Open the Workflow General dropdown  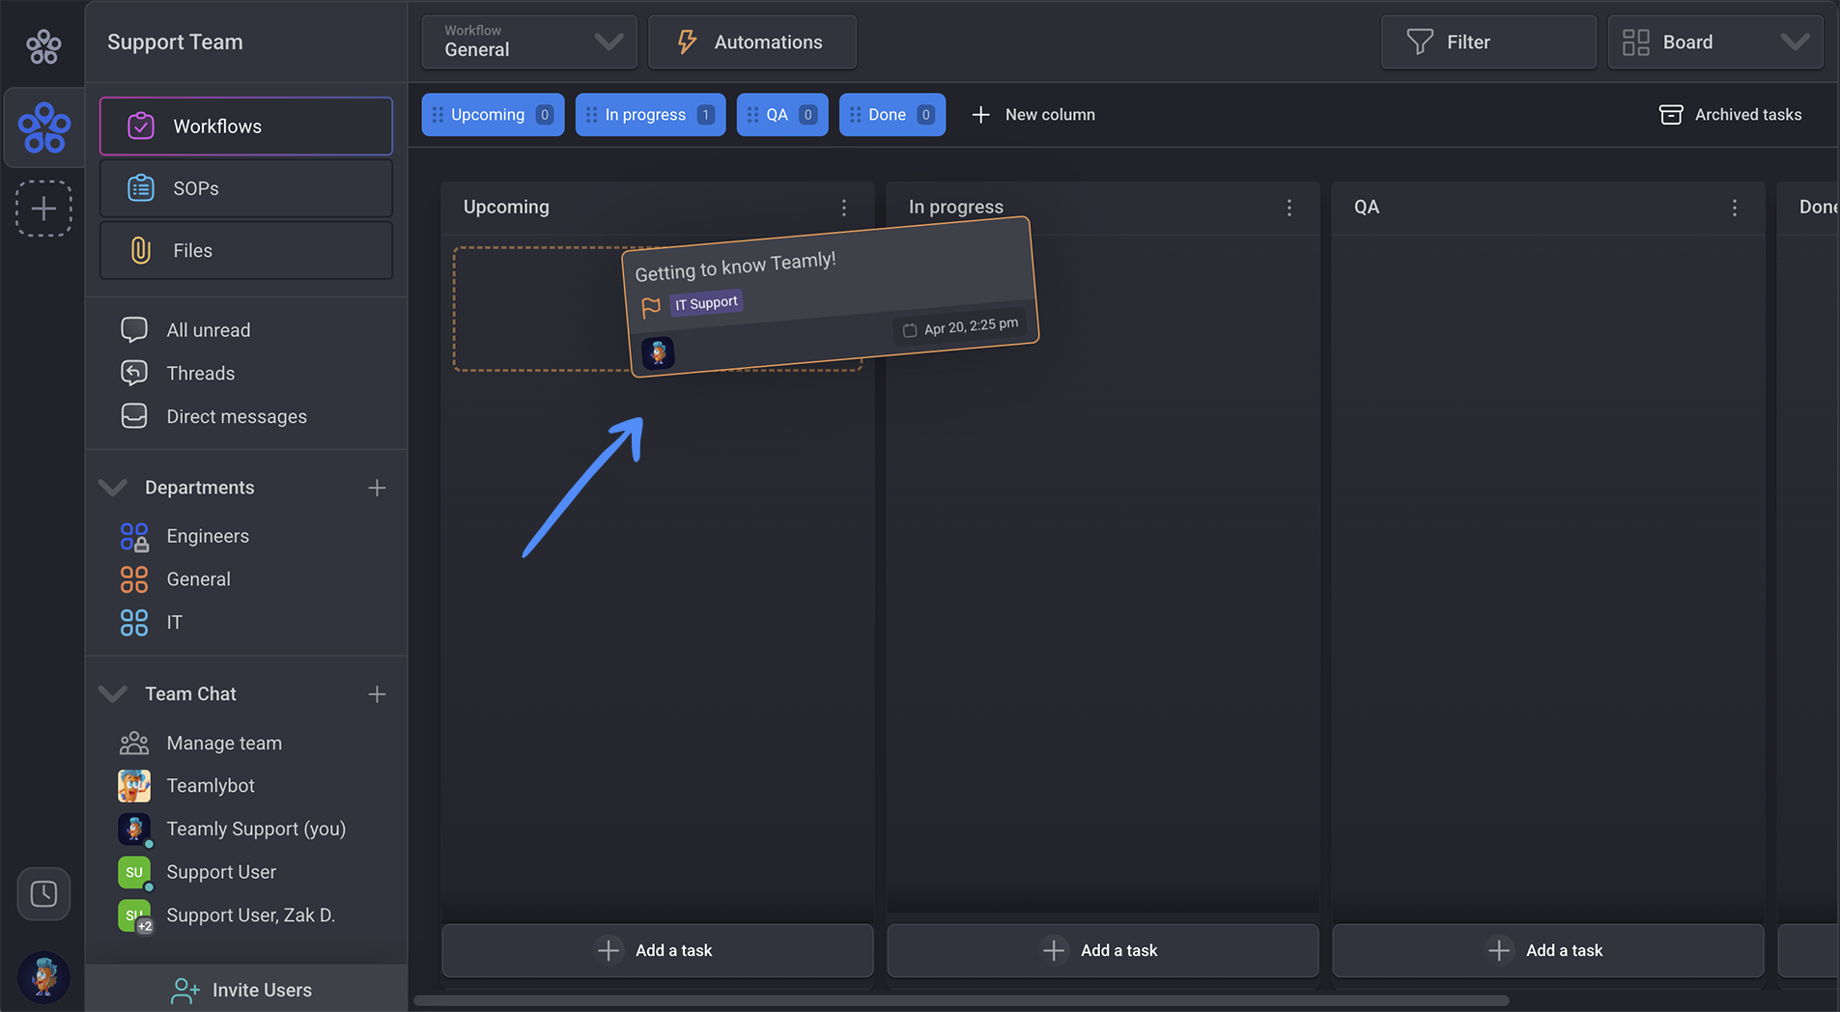(x=529, y=42)
